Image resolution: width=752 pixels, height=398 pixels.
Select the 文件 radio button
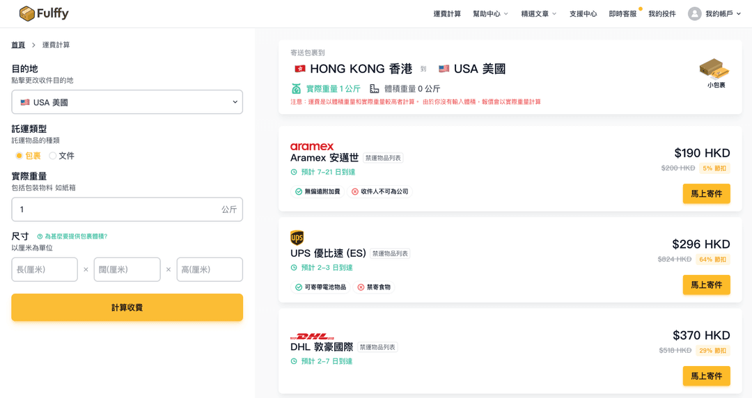(53, 156)
